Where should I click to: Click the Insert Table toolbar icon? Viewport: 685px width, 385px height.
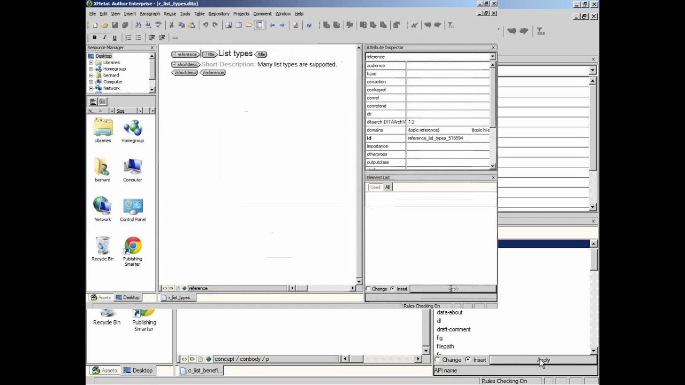pos(239,25)
